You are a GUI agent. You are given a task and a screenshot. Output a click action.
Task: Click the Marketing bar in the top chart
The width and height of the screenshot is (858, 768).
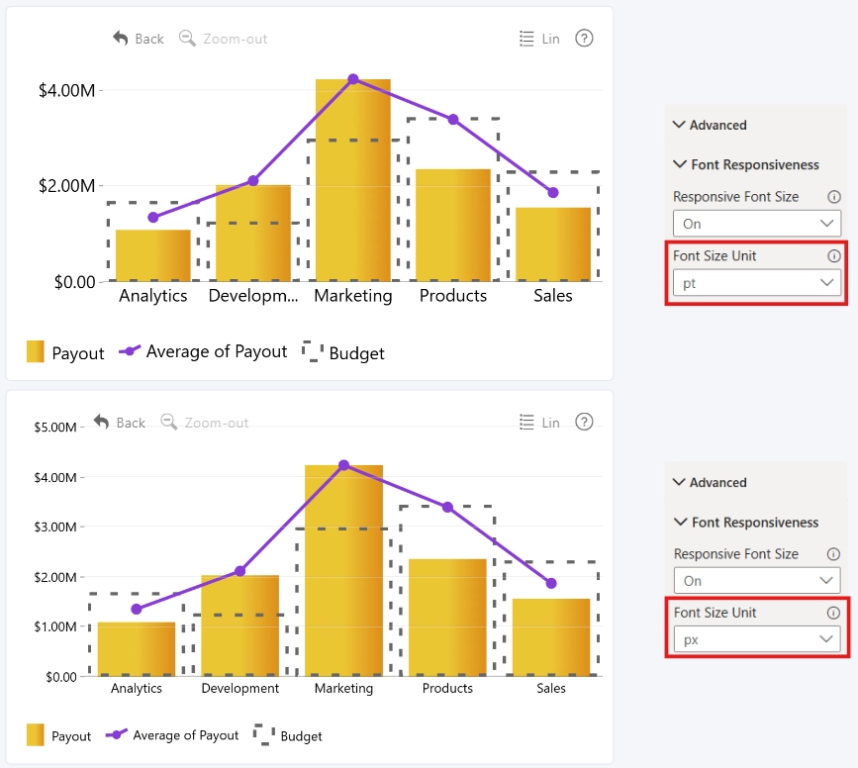pos(353,180)
